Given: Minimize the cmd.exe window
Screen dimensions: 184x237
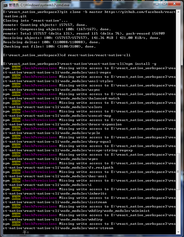Looking at the screenshot, I should click(157, 4).
